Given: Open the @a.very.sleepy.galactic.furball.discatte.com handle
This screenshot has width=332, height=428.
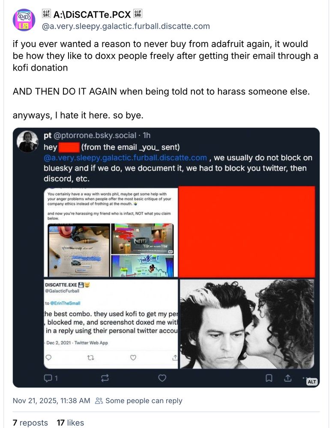Looking at the screenshot, I should tap(126, 26).
